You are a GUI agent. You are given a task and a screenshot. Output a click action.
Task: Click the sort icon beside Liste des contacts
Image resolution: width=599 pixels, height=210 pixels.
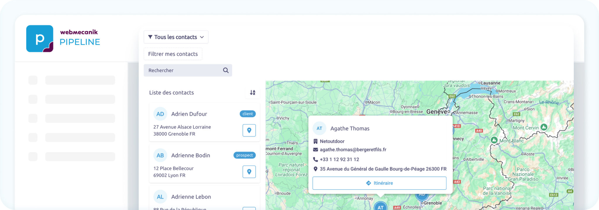253,93
